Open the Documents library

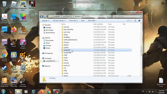tap(49, 40)
